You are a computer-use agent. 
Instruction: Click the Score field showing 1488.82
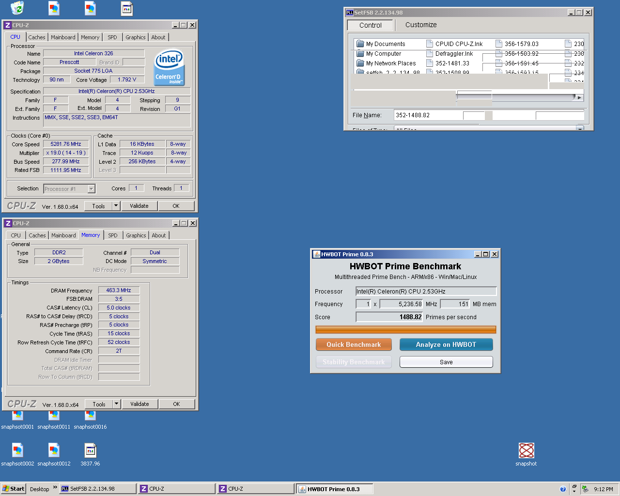point(389,317)
